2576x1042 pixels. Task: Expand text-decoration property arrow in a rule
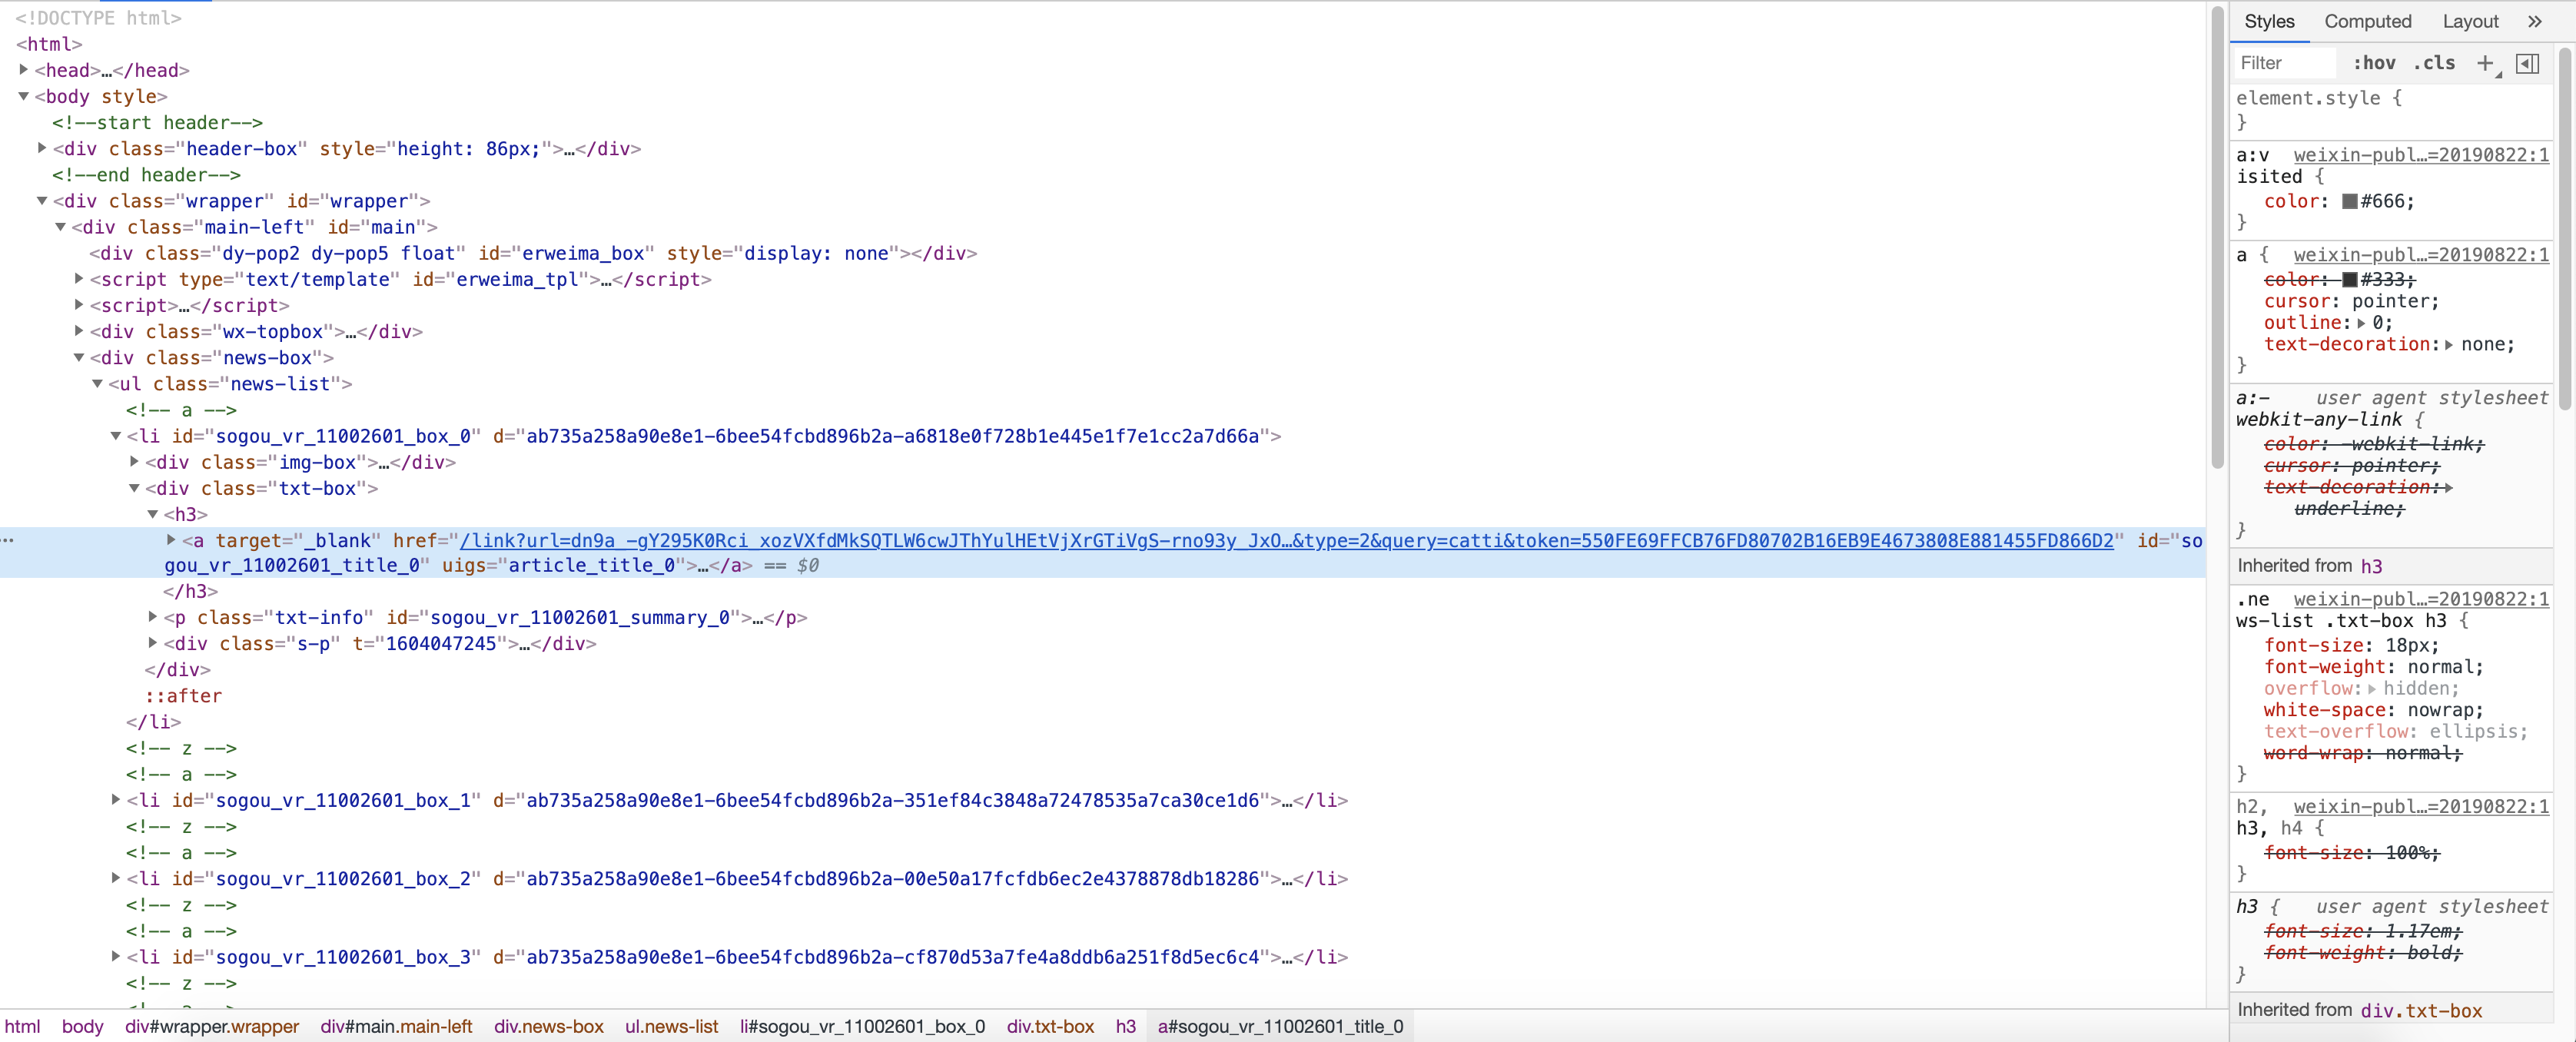tap(2448, 345)
